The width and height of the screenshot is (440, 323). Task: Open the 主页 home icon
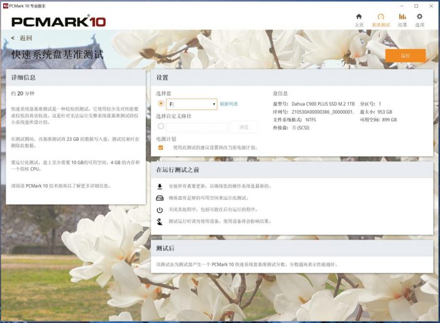click(359, 17)
